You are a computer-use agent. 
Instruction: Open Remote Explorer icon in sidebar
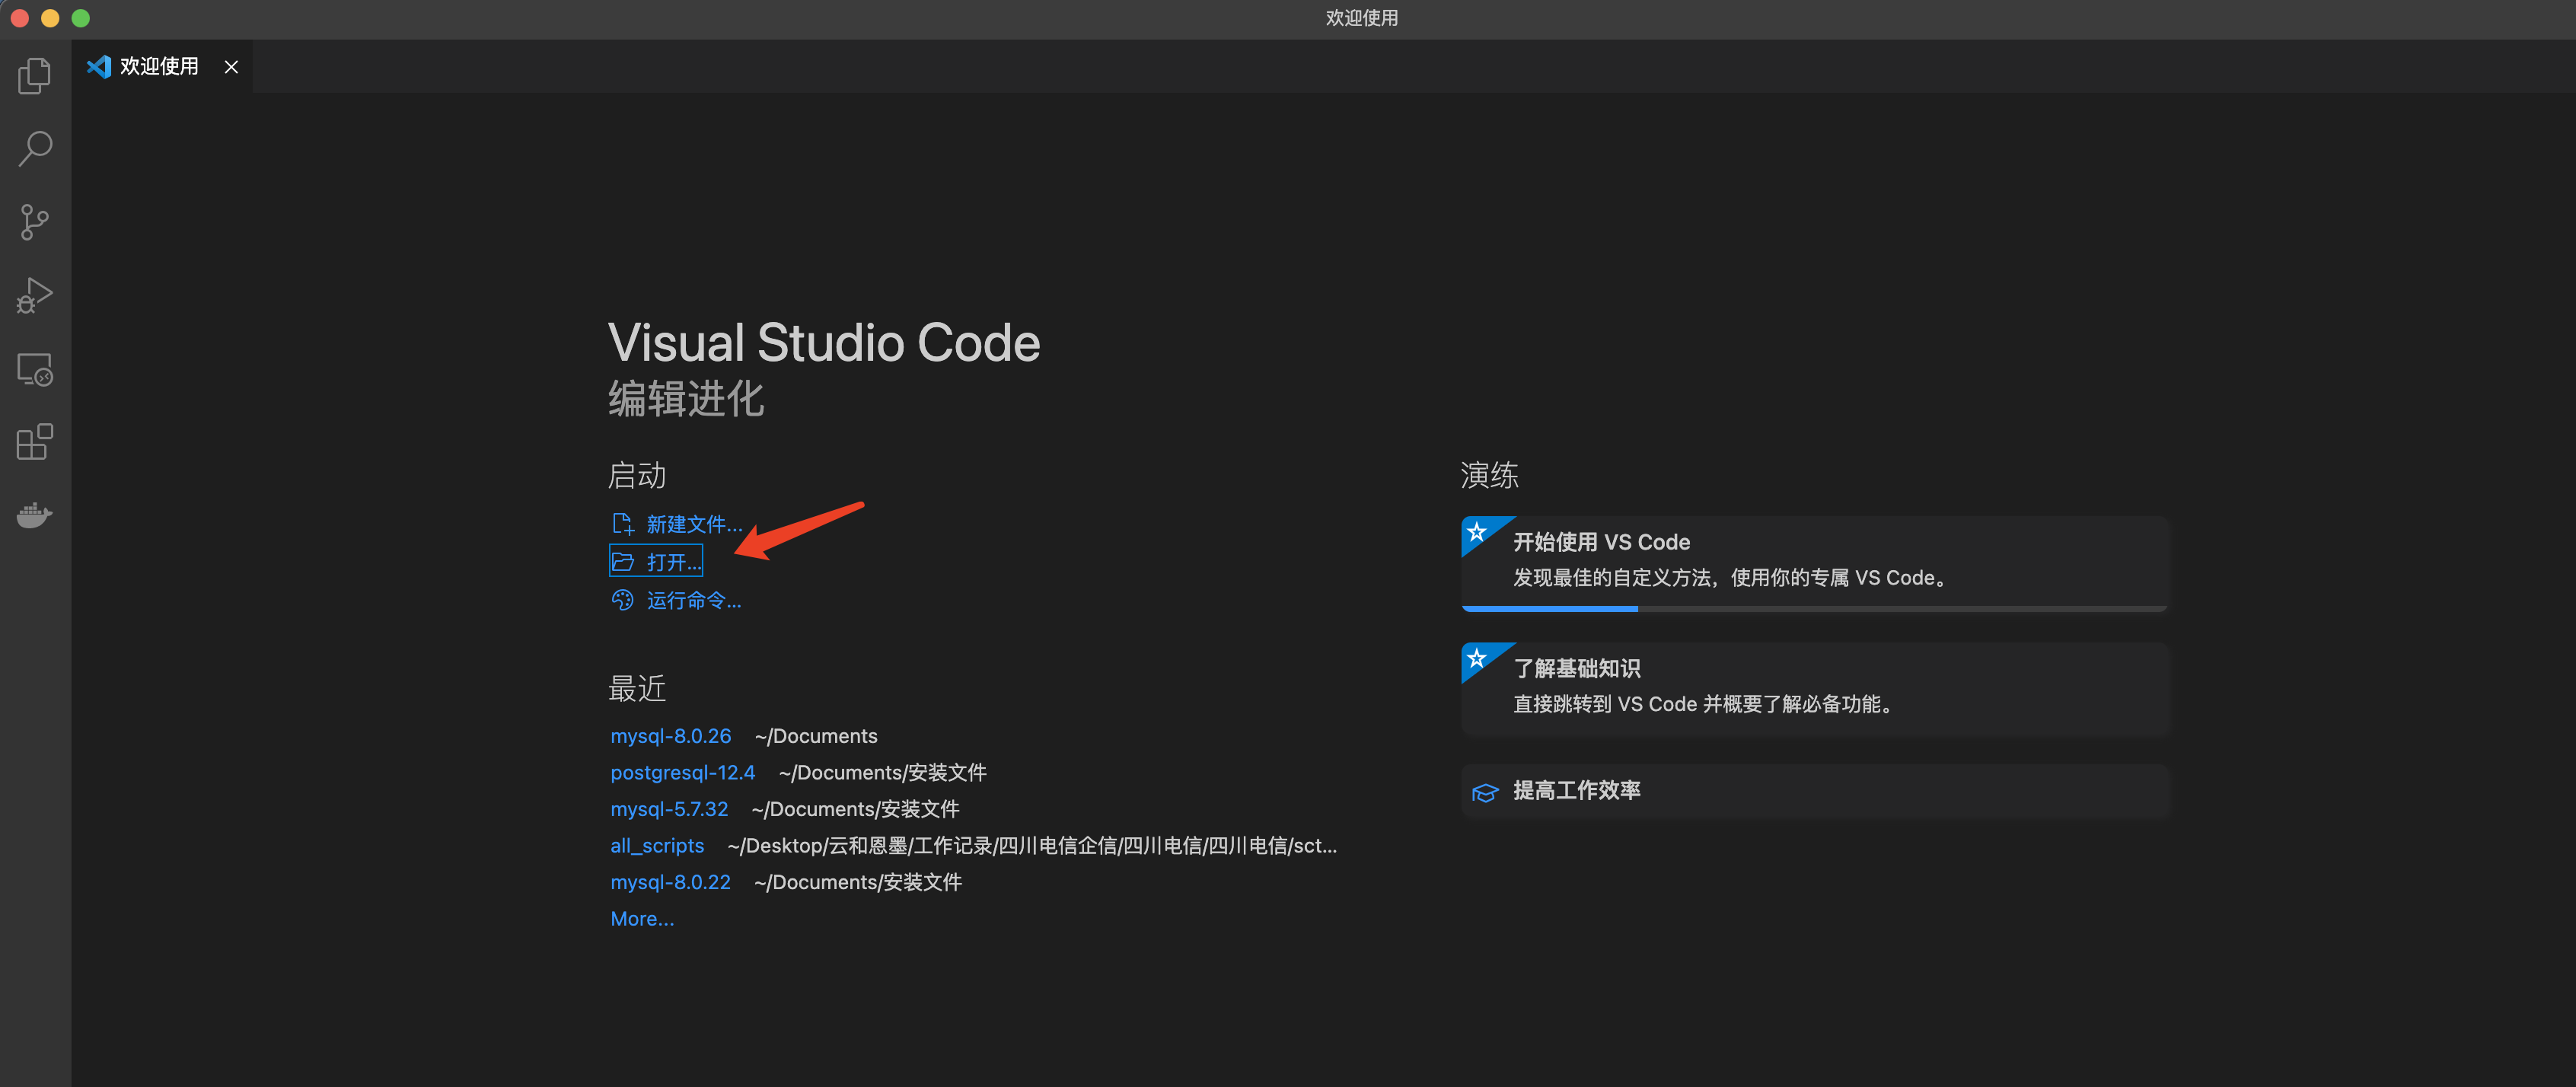click(35, 370)
